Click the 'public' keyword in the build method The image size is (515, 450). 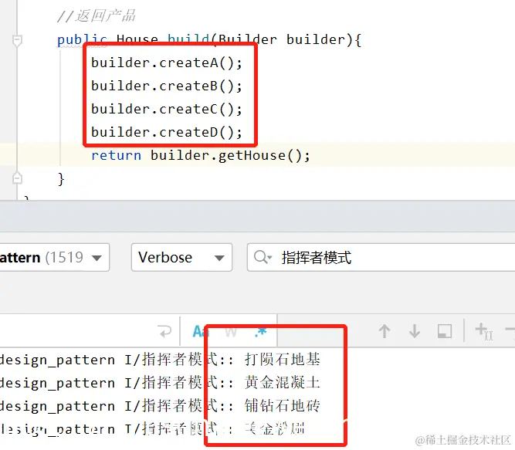[82, 39]
